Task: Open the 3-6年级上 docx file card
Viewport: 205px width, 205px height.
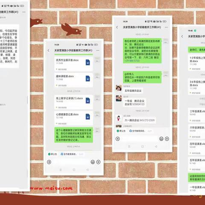Action: (x=196, y=87)
